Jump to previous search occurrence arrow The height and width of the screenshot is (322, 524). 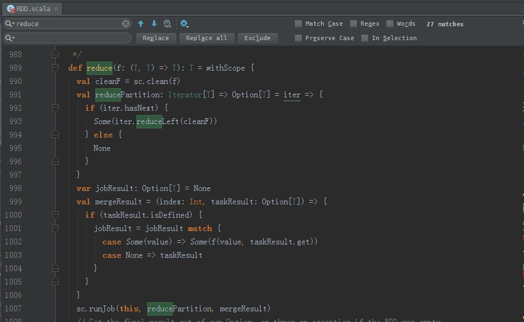(141, 24)
